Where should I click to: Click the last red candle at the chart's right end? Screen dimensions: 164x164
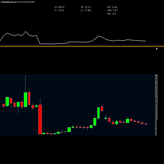coord(146,124)
